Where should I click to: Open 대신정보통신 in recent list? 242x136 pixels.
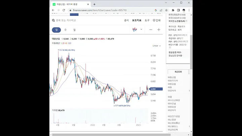coord(174,123)
